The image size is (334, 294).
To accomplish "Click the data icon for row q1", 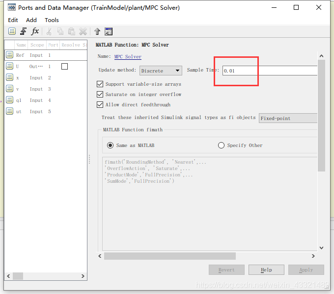I will pyautogui.click(x=10, y=100).
